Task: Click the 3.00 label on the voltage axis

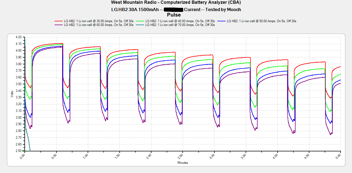Action: pos(18,117)
